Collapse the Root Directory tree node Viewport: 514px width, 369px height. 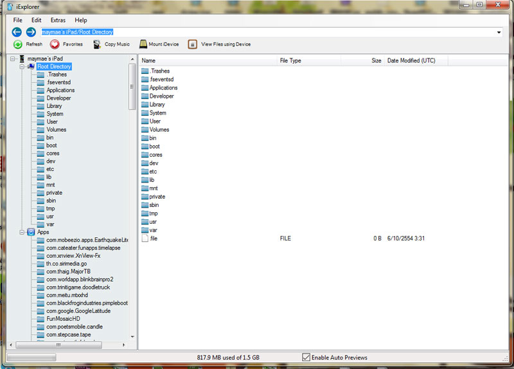point(22,67)
